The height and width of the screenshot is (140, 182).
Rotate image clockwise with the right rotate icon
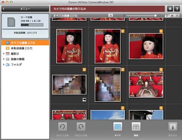(x=81, y=126)
